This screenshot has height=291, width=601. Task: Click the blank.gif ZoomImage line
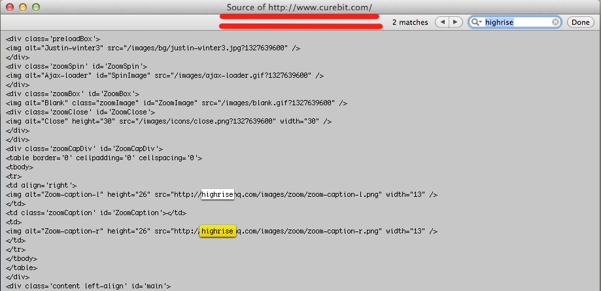coord(177,103)
